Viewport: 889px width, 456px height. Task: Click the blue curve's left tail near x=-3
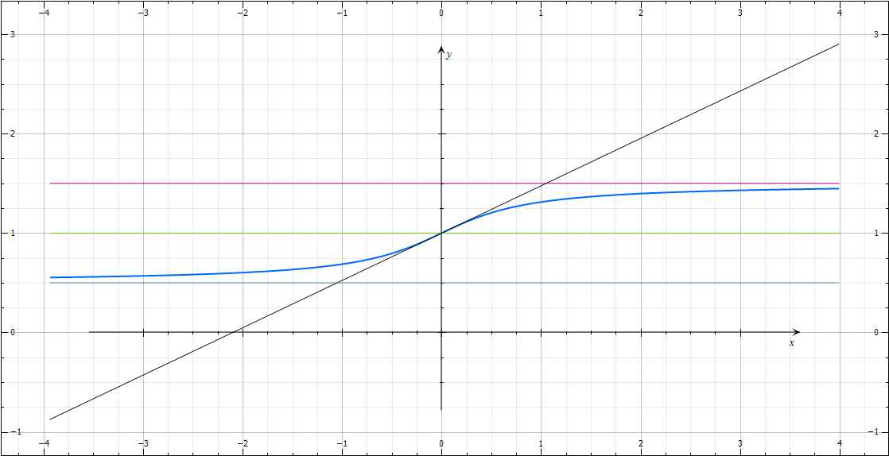point(143,276)
